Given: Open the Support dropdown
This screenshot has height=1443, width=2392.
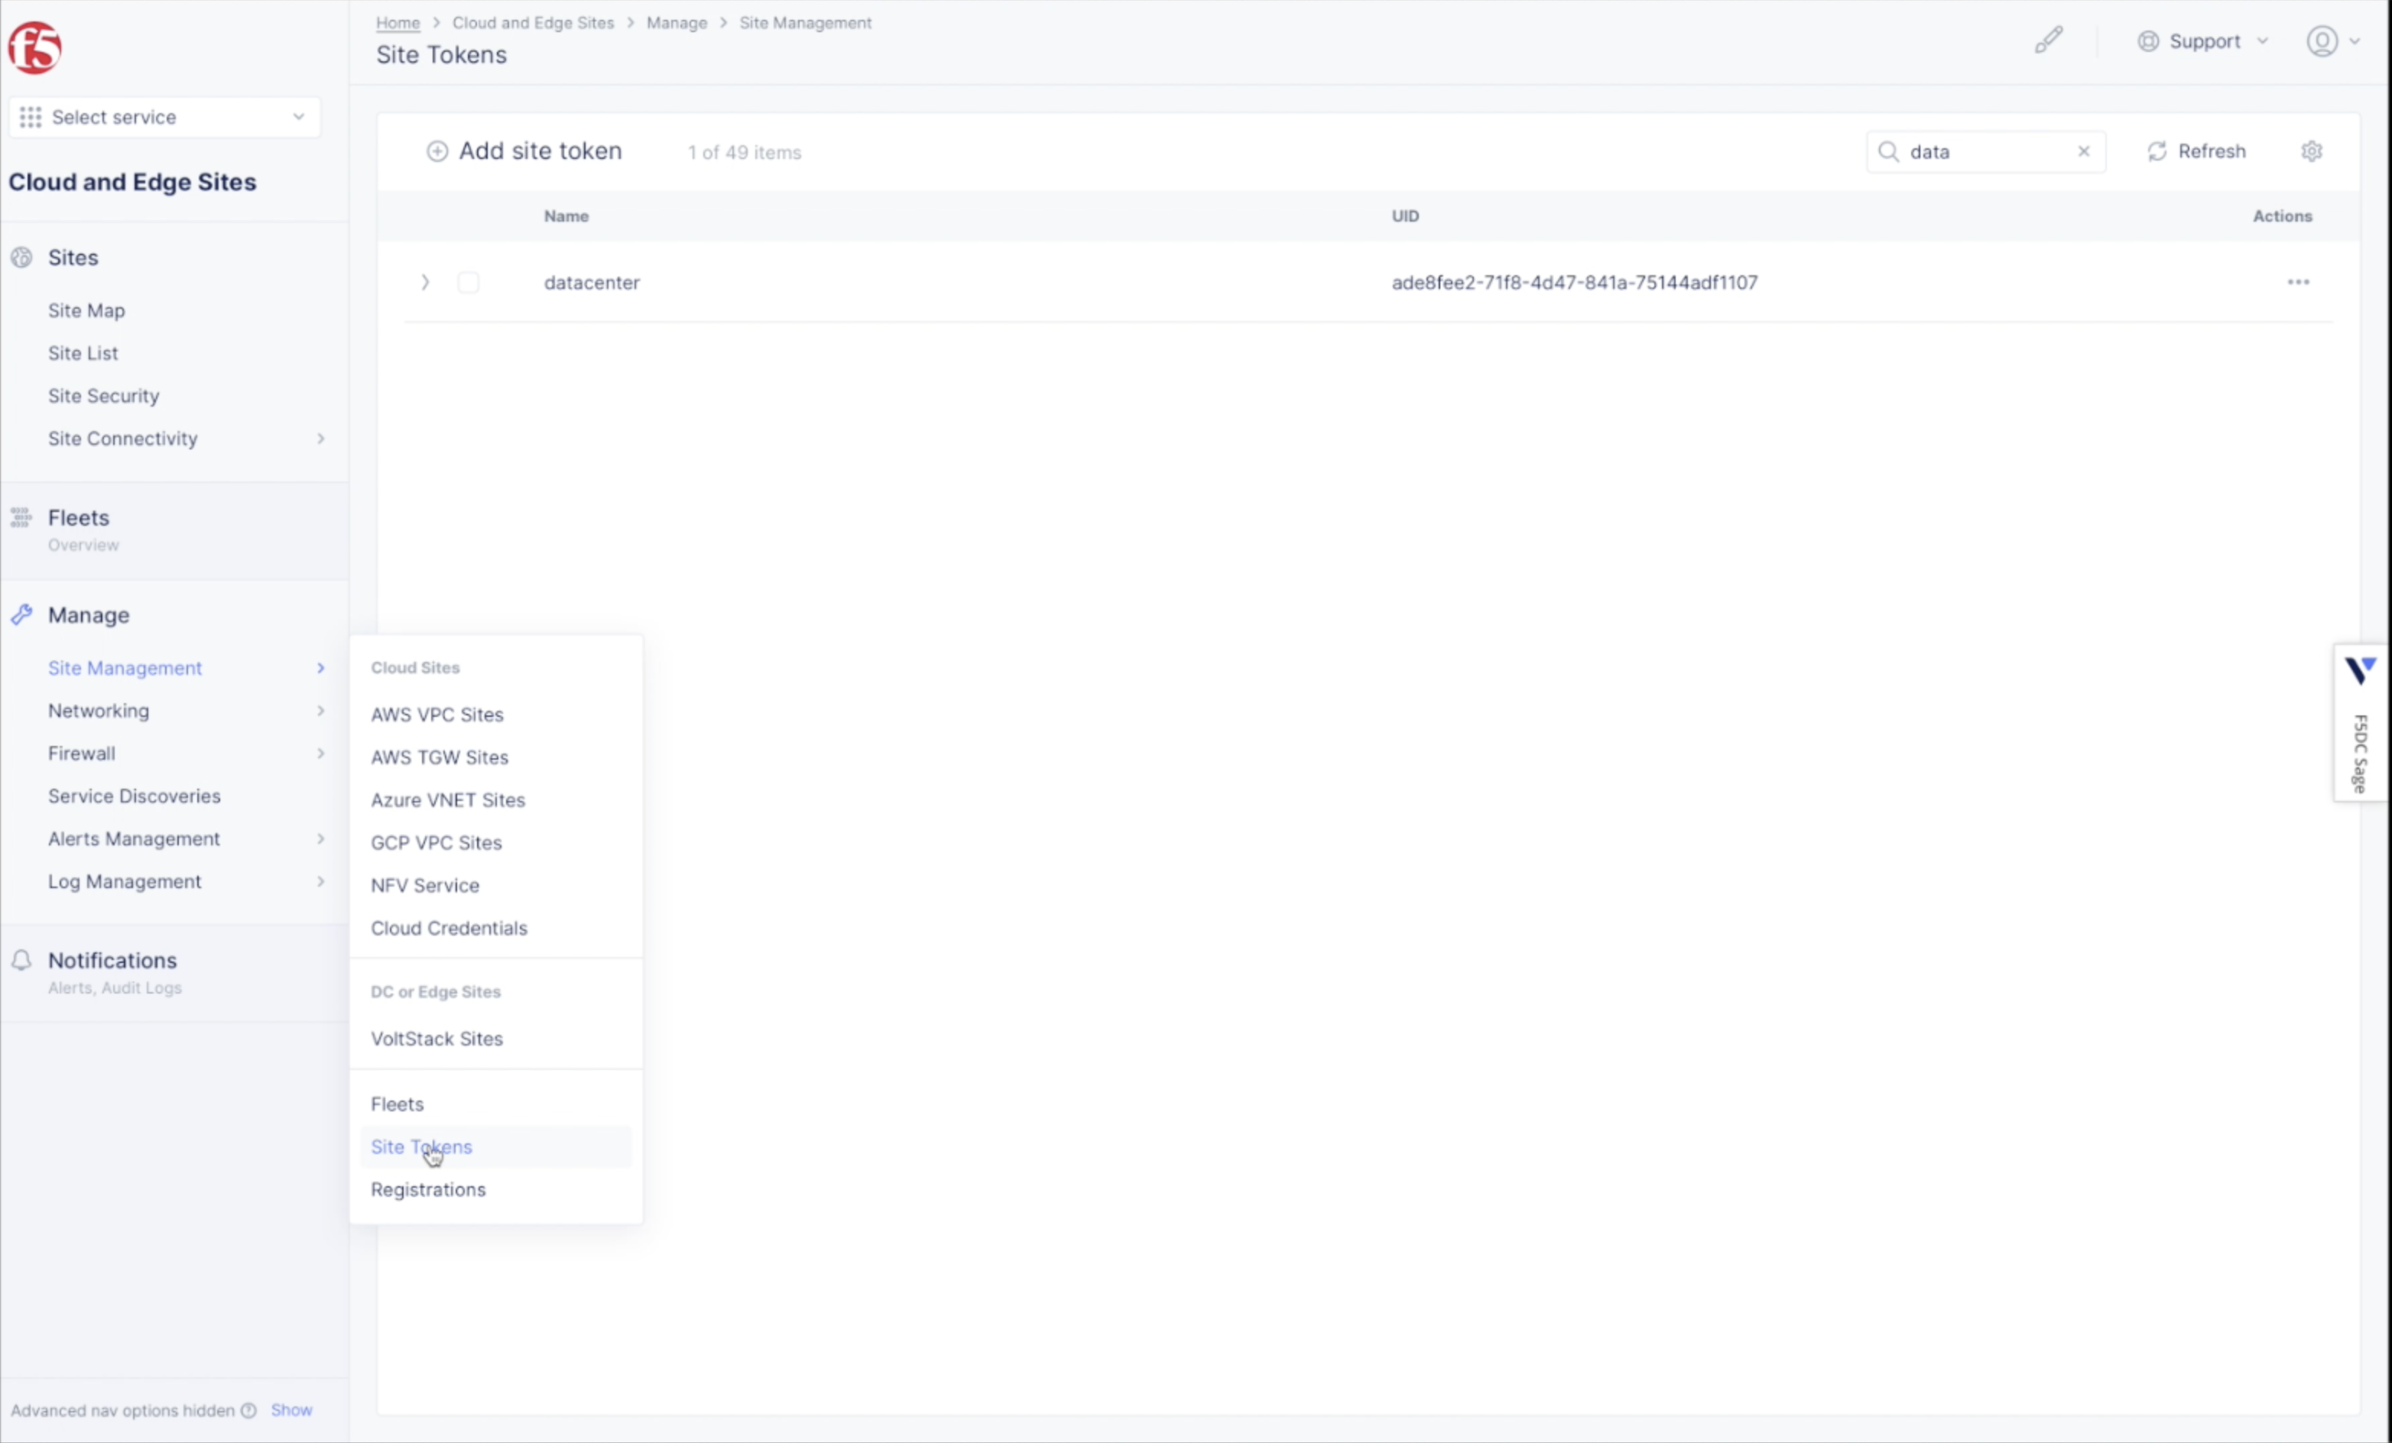Looking at the screenshot, I should (2202, 41).
